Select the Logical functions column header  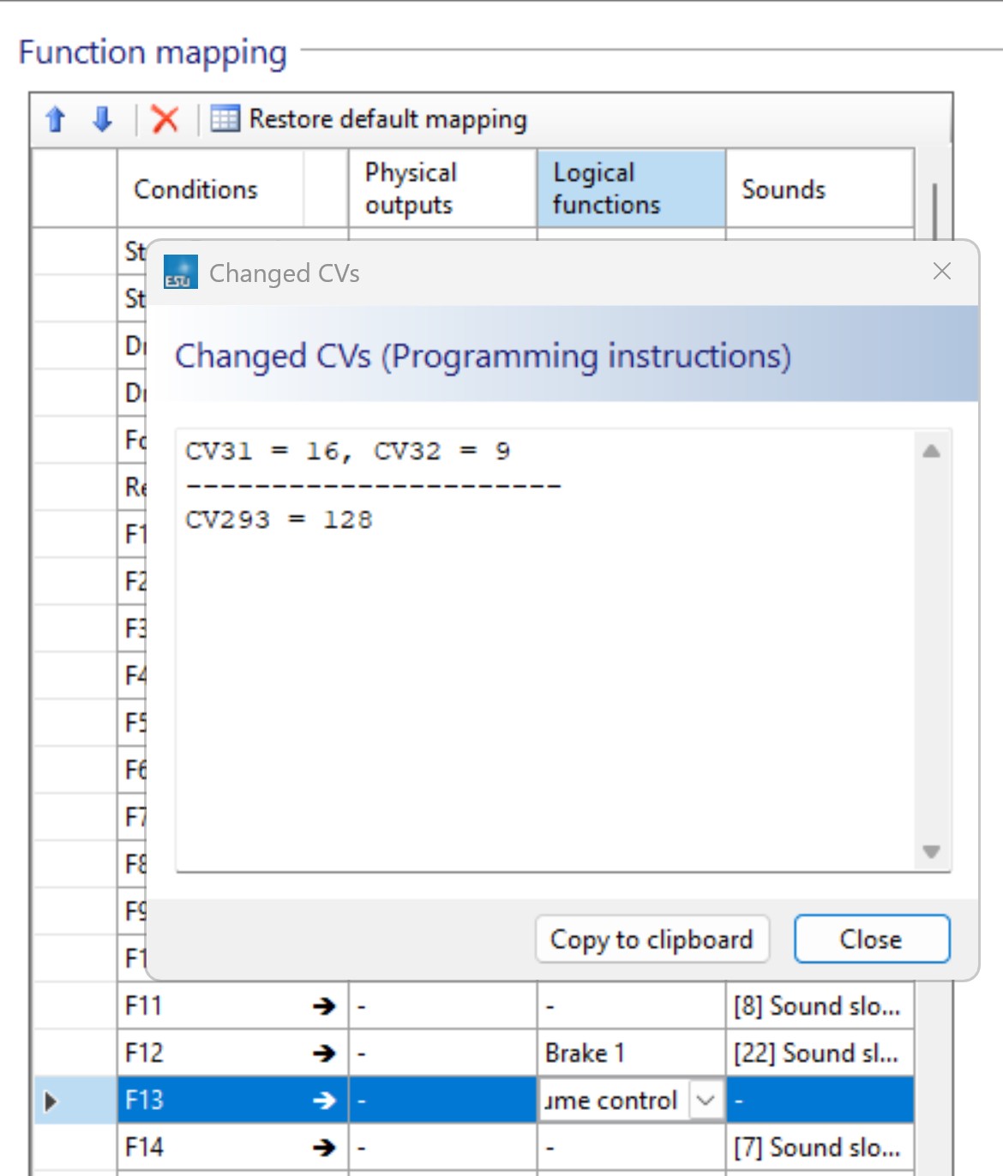[632, 189]
